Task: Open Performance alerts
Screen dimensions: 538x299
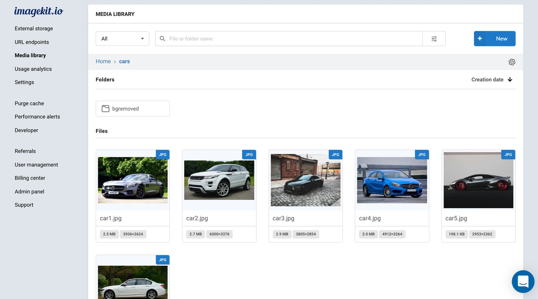Action: tap(37, 117)
